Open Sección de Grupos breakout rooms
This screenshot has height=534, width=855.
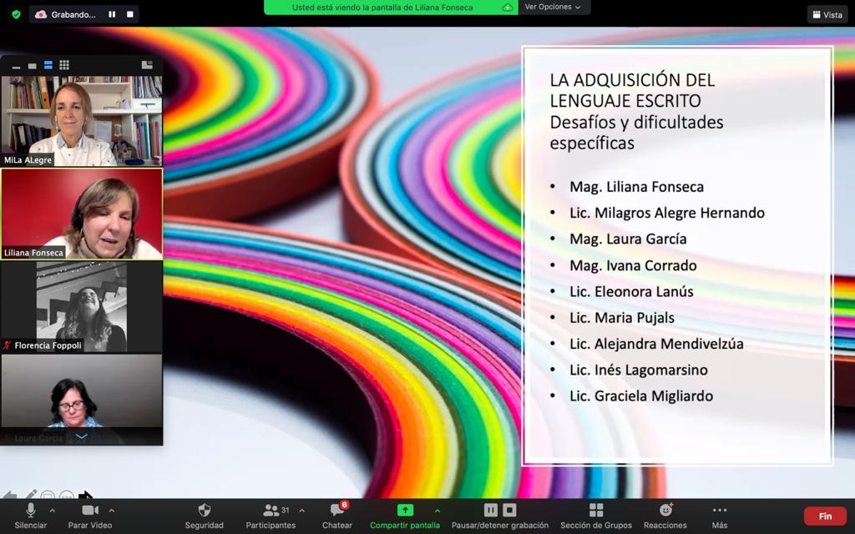tap(595, 516)
